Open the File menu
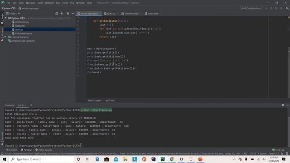Screen dimensions: 290x163 coord(8,3)
